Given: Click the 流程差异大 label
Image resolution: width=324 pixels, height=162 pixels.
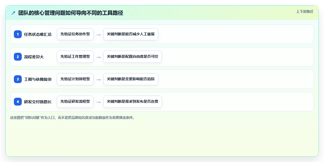Looking at the screenshot, I should (34, 57).
